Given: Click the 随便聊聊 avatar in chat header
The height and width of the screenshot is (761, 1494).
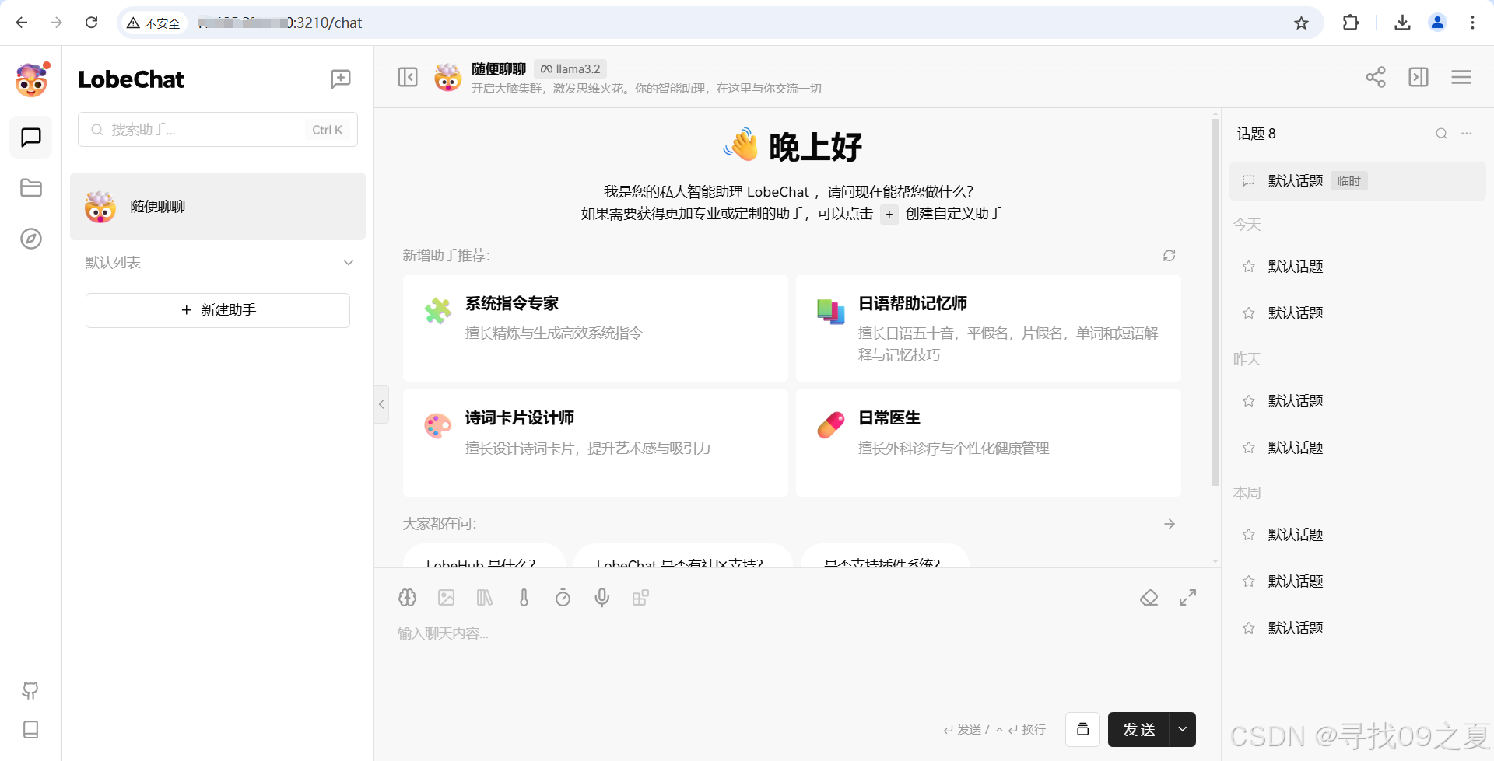Looking at the screenshot, I should (x=448, y=77).
